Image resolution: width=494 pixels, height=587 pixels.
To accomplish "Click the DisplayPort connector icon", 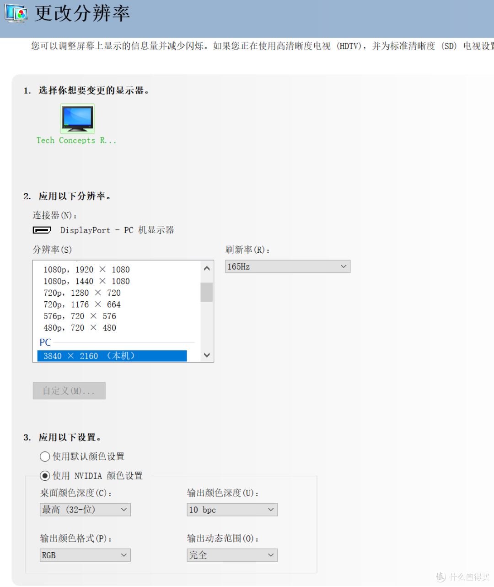I will click(x=42, y=230).
